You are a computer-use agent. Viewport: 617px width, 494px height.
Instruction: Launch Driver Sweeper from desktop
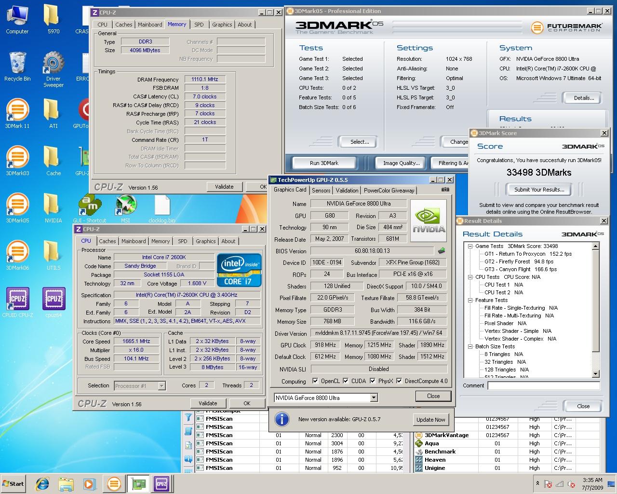(53, 70)
